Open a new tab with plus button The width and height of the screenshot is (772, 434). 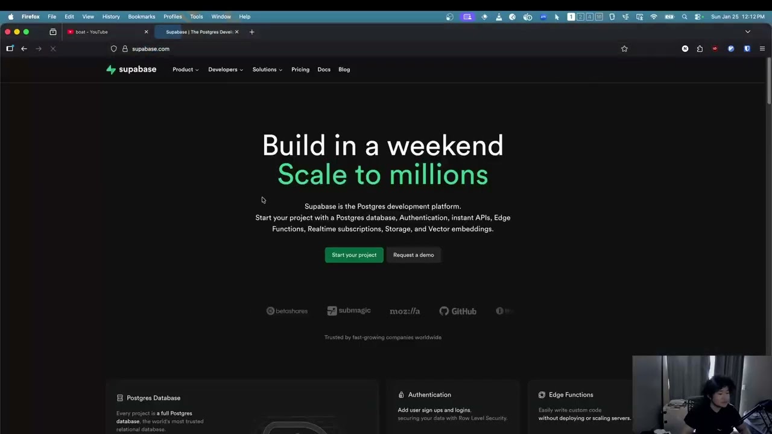click(252, 32)
